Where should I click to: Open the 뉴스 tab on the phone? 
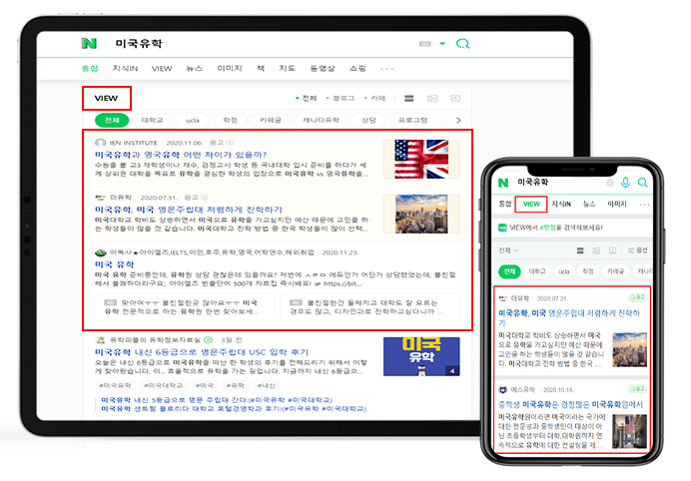tap(589, 204)
